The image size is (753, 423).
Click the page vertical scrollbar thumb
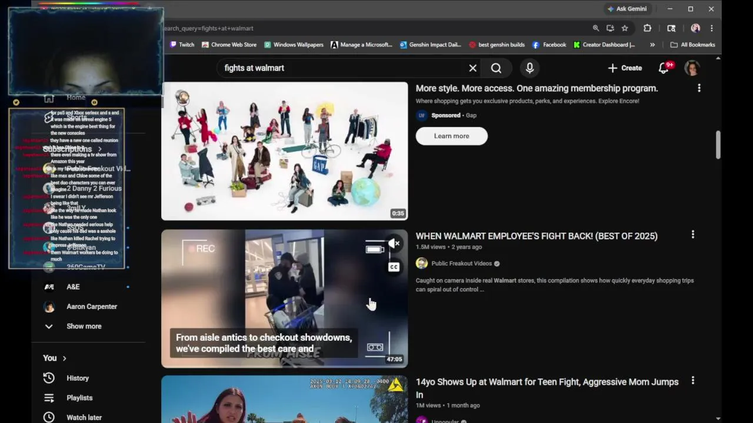click(x=718, y=145)
